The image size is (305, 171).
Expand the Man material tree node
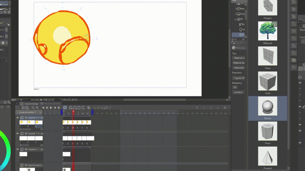[236, 9]
